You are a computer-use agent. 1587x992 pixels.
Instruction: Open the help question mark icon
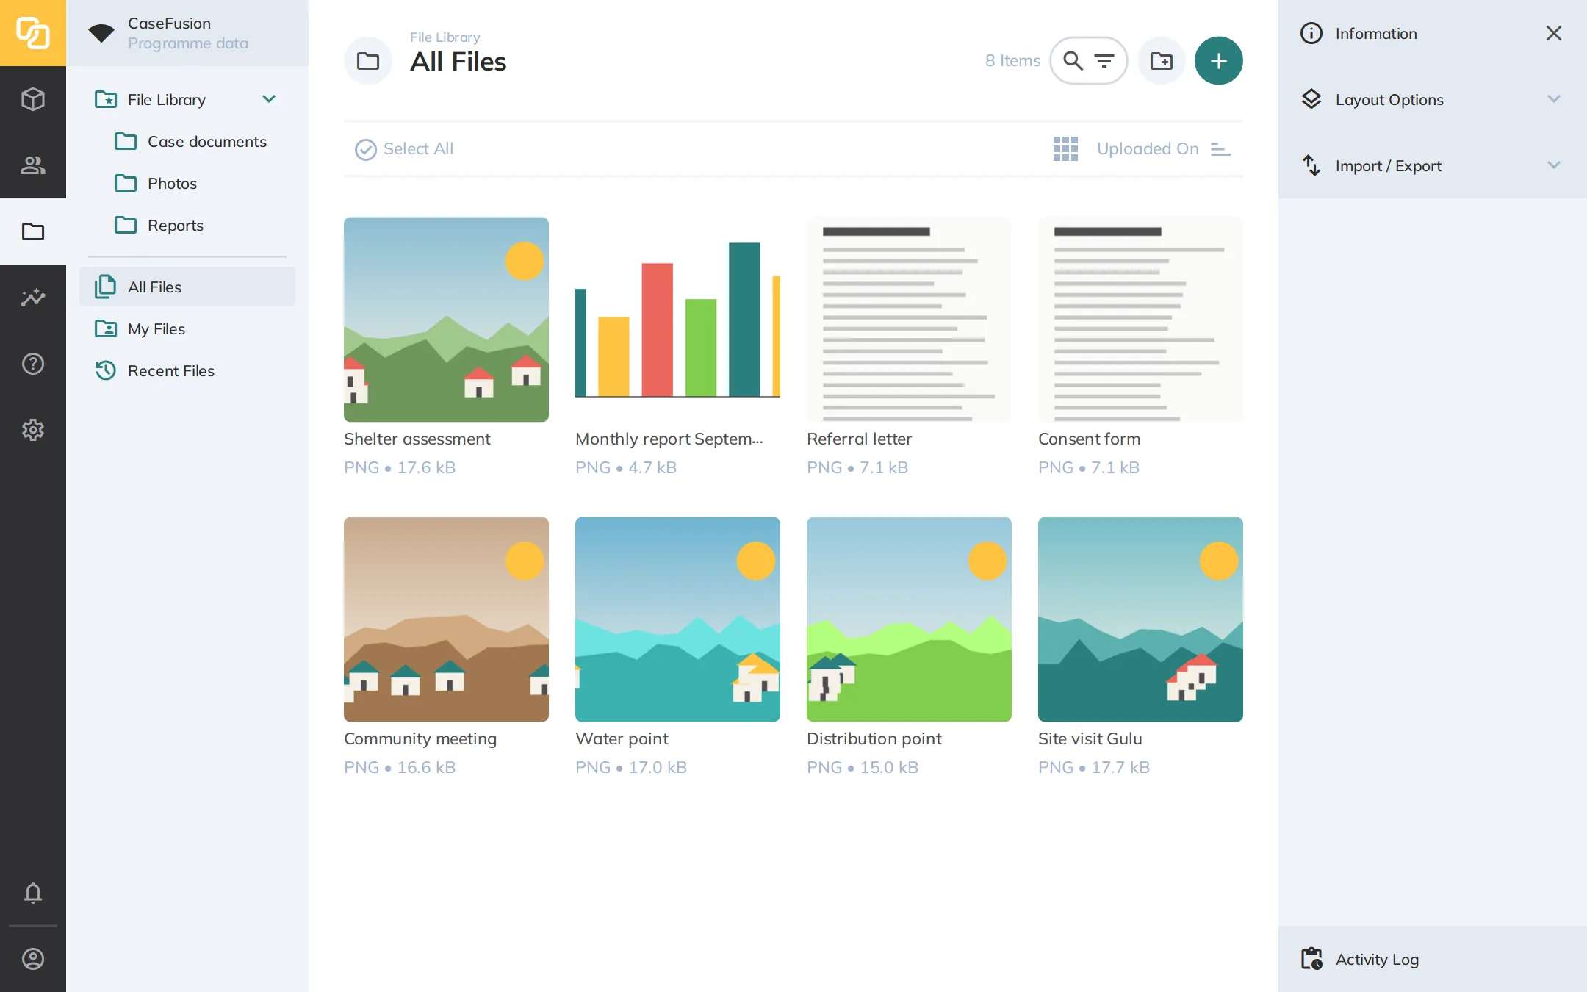(33, 364)
